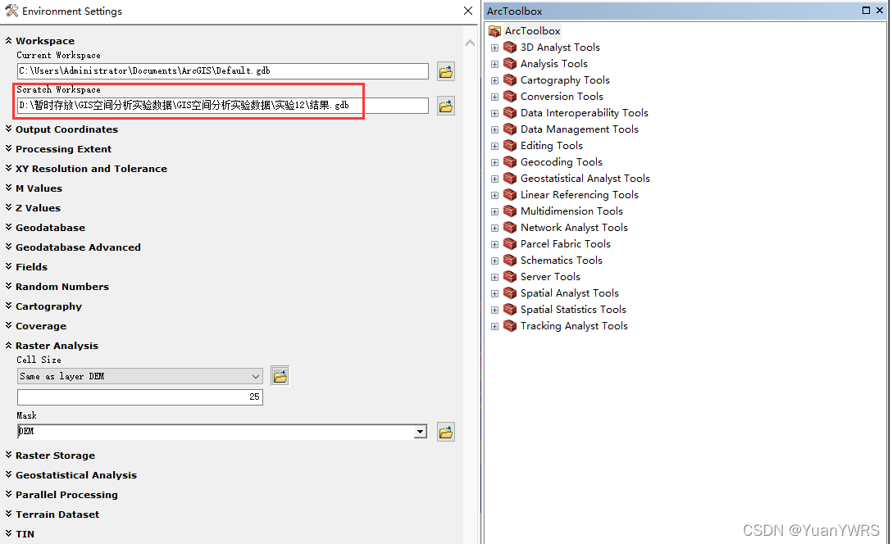Viewport: 892px width, 544px height.
Task: Expand 3D Analyst Tools tree node
Action: pos(495,48)
